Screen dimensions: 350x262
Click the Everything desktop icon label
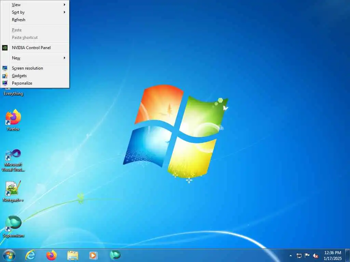pos(13,93)
